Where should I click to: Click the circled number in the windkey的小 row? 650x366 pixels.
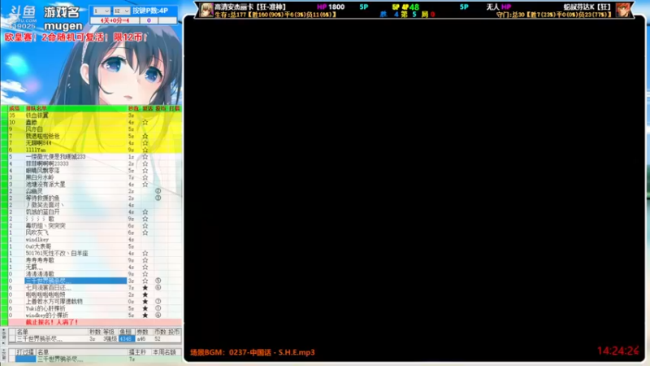158,316
